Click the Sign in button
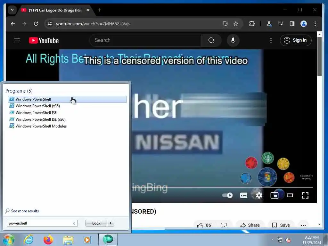The image size is (328, 246). click(296, 40)
